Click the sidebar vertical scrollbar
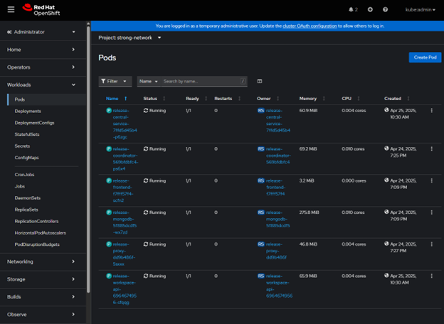This screenshot has height=324, width=444. [88, 158]
